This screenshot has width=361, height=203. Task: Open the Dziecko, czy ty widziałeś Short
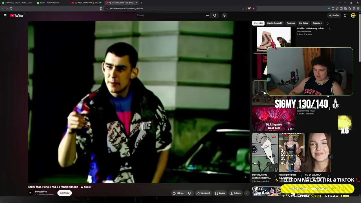[x=265, y=153]
